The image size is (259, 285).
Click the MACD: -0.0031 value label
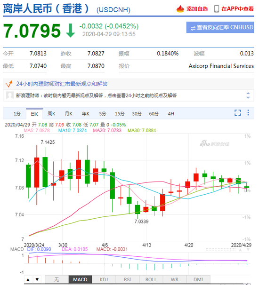click(x=112, y=249)
